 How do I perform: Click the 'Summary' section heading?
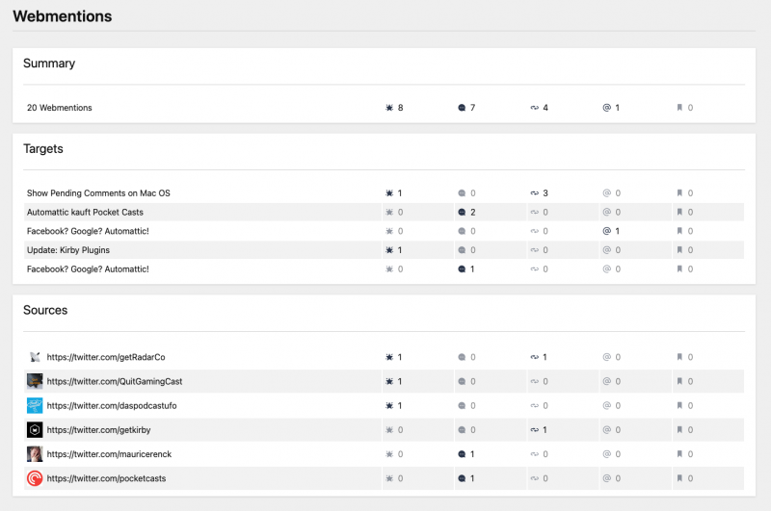[x=49, y=64]
